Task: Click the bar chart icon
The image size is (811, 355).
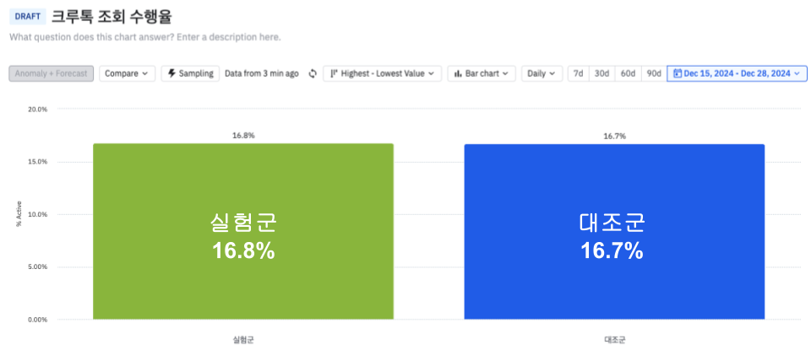Action: coord(458,73)
